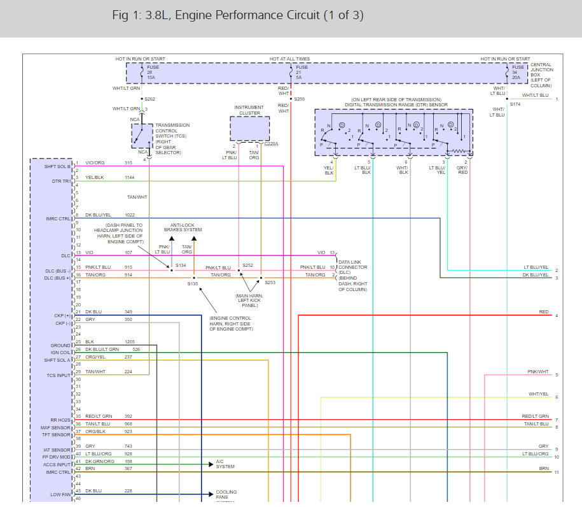The image size is (582, 507).
Task: Click the S174 splice label
Action: (514, 103)
